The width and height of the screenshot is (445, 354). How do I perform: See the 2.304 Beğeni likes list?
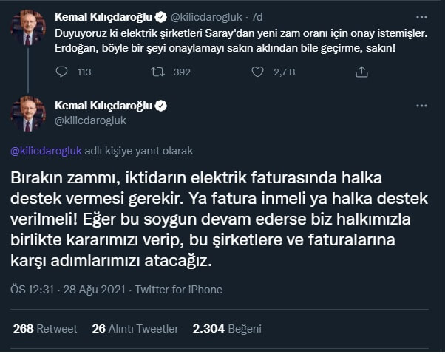227,329
